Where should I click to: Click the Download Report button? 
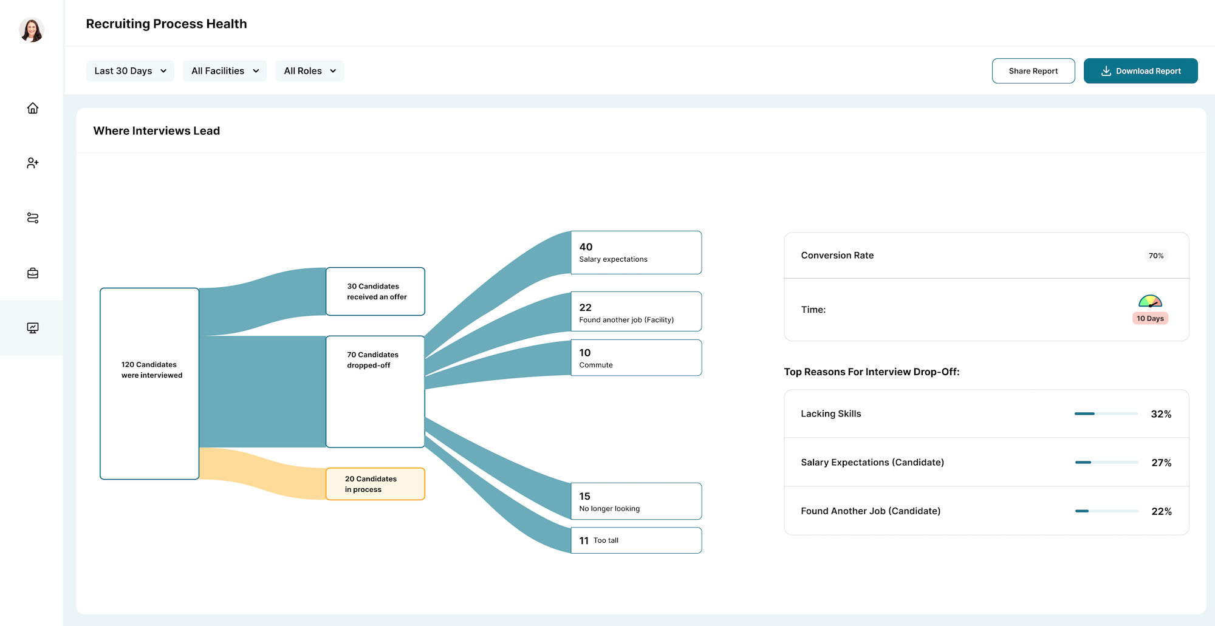1140,71
